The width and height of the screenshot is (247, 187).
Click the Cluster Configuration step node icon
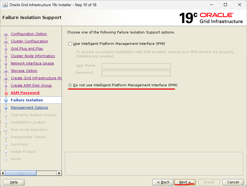pyautogui.click(x=6, y=41)
